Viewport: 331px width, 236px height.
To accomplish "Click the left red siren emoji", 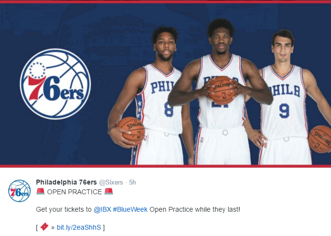I will click(41, 191).
